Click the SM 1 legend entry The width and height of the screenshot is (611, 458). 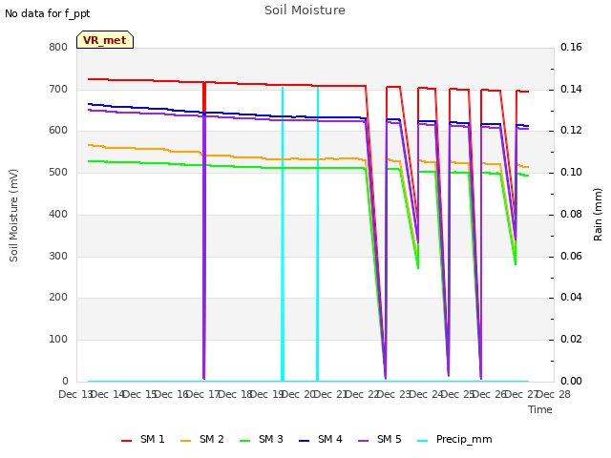point(142,439)
